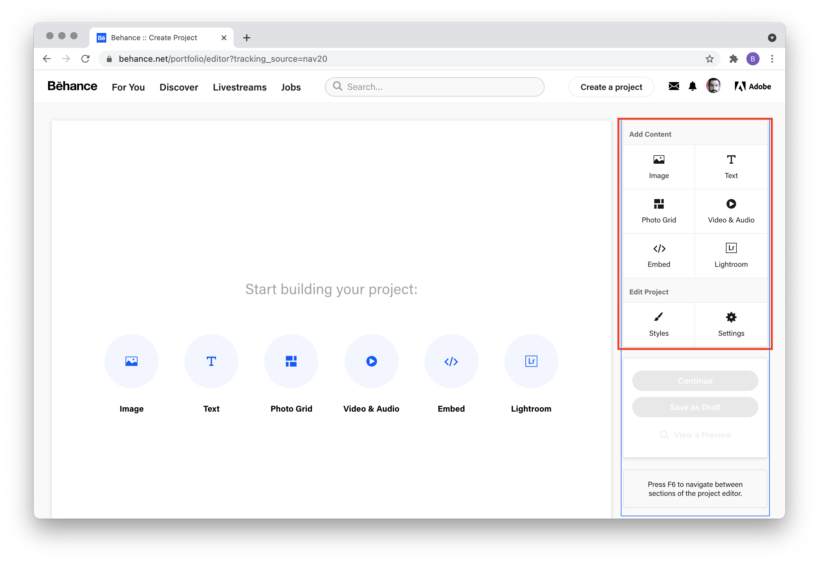Save project as Draft
Image resolution: width=819 pixels, height=563 pixels.
(x=695, y=408)
